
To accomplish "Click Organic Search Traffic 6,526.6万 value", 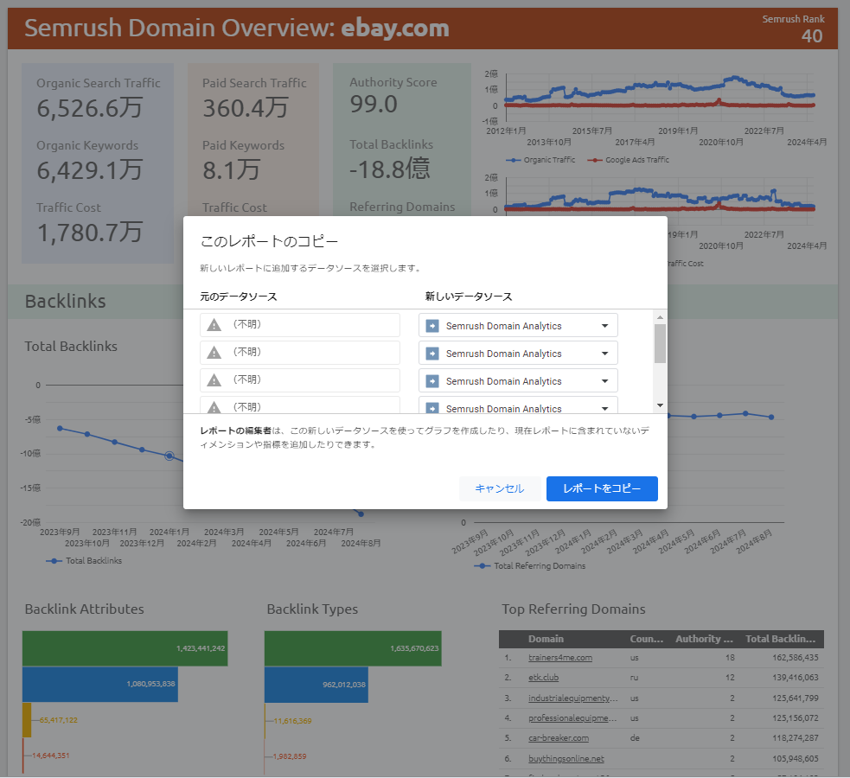I will (x=90, y=108).
